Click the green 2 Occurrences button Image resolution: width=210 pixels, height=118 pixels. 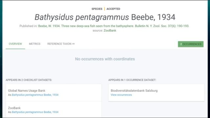pyautogui.click(x=191, y=44)
